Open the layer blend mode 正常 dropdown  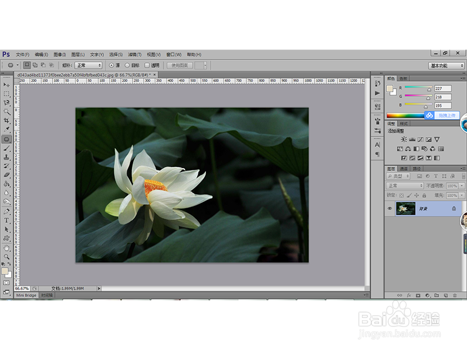405,185
